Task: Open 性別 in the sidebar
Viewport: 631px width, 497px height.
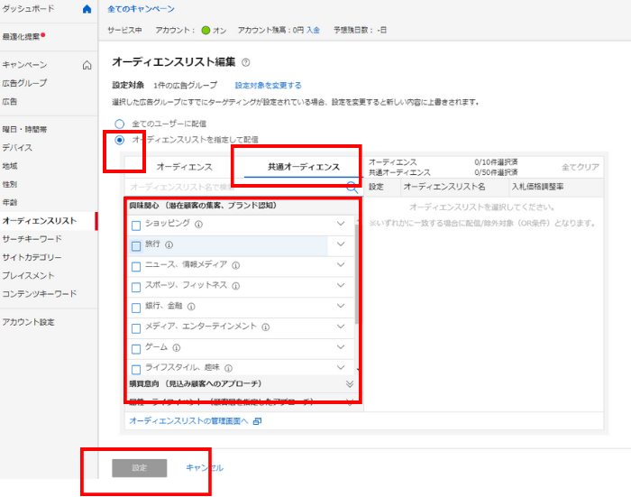Action: click(10, 184)
